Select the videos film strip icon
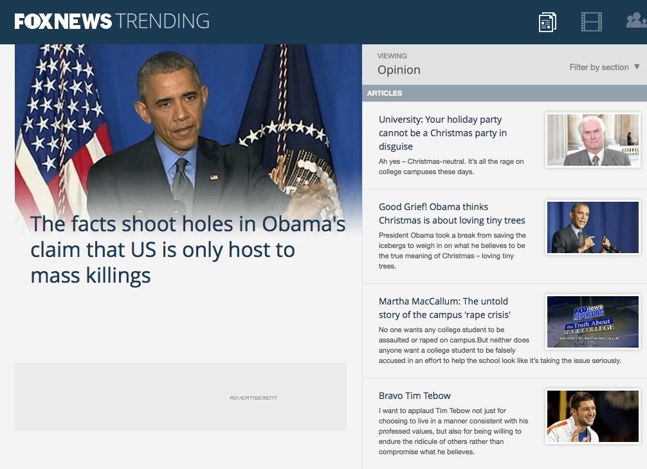Screen dimensions: 647x469 [x=592, y=21]
